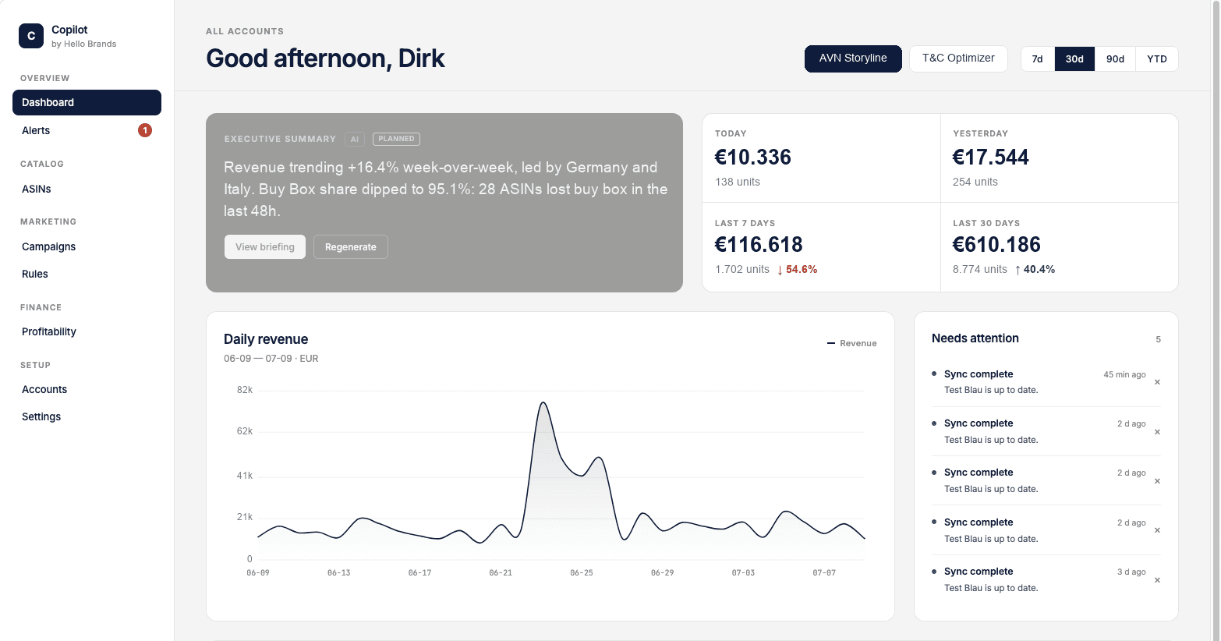Click the Copilot logo icon

point(31,36)
